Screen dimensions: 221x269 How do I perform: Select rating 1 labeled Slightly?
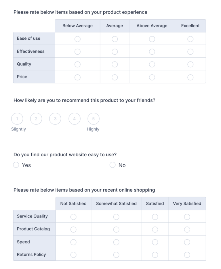click(x=17, y=118)
